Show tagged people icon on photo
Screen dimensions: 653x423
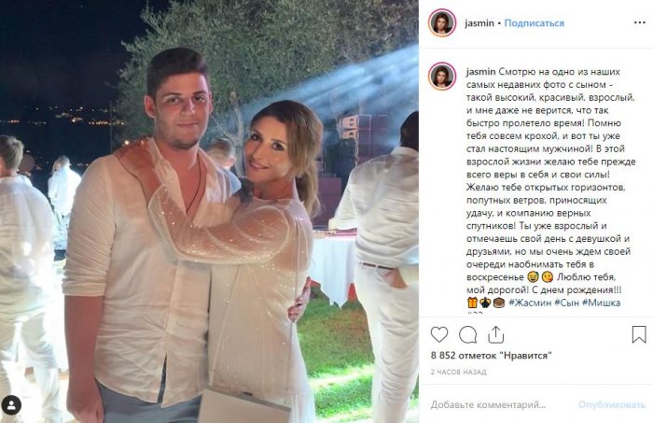(11, 405)
